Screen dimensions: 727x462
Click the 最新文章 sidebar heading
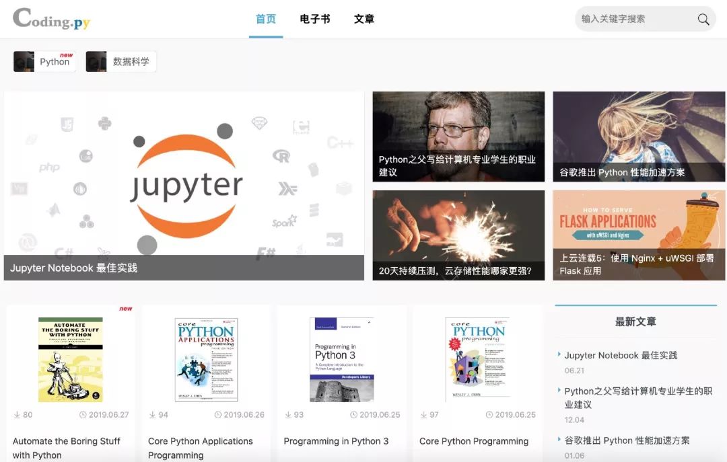point(635,321)
